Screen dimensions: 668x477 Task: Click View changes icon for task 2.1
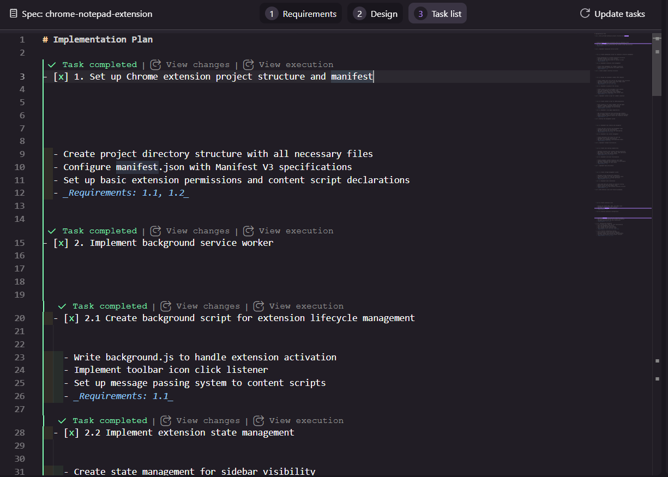166,306
